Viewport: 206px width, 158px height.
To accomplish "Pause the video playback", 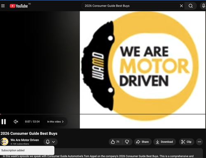I will coord(4,122).
